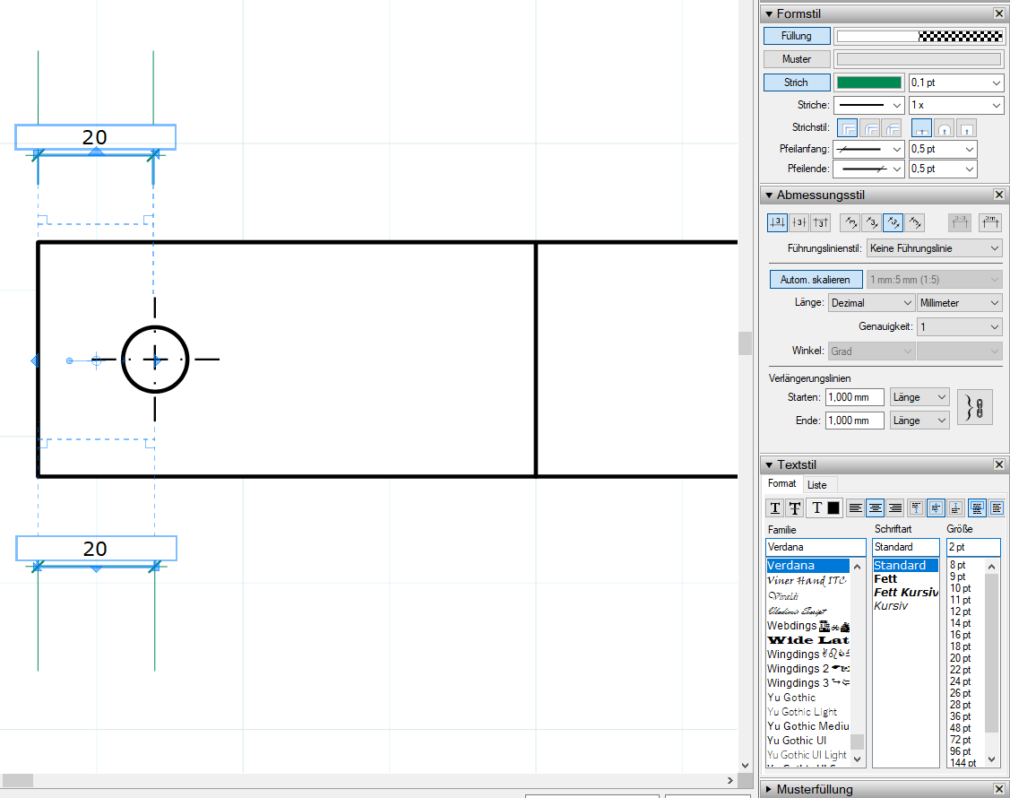The image size is (1010, 798).
Task: Switch to the Liste tab
Action: tap(817, 484)
